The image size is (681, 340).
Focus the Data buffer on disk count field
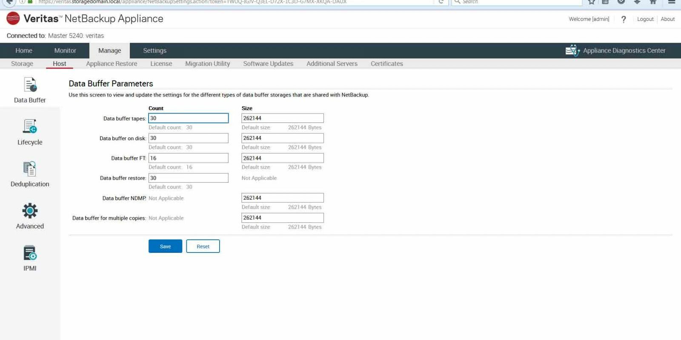point(189,138)
